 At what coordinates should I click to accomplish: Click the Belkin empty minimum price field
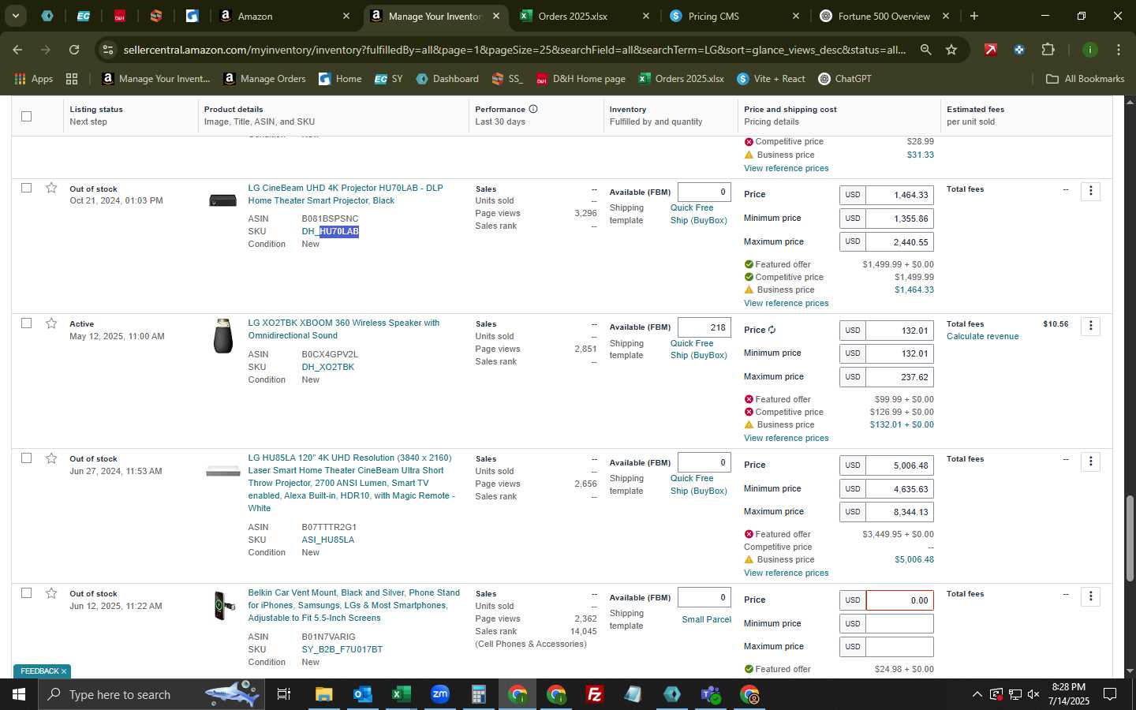tap(899, 623)
